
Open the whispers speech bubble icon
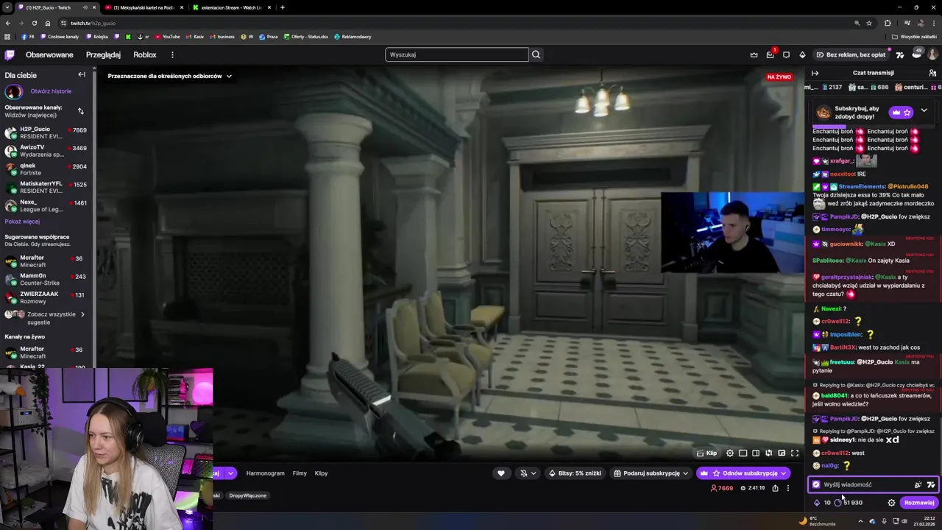point(786,54)
